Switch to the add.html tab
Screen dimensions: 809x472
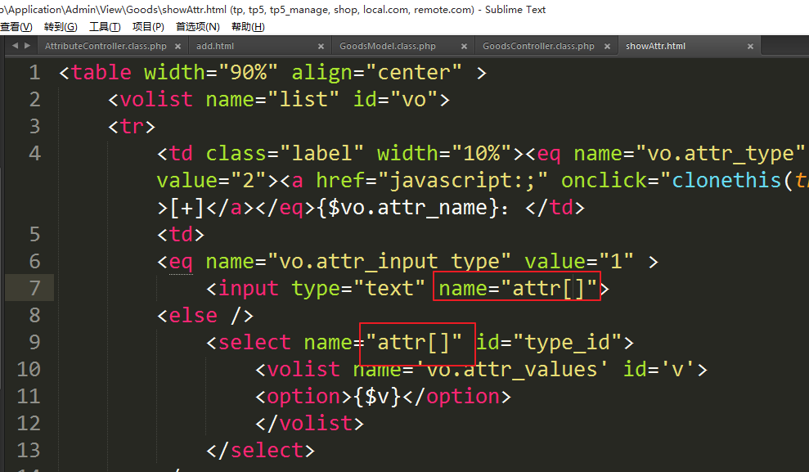pyautogui.click(x=215, y=47)
